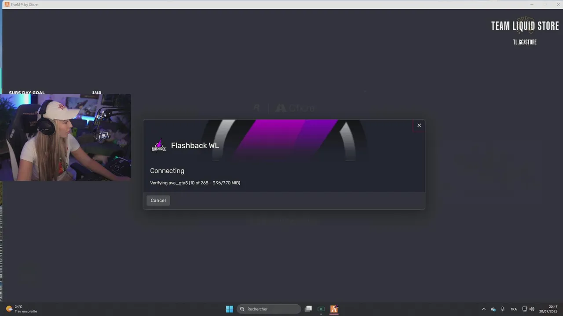Click the Connecting heading text
The image size is (563, 316).
coord(167,171)
